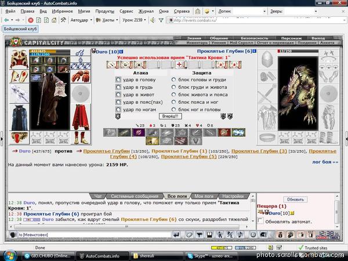This screenshot has width=348, height=261.
Task: Expand the Автоудар dropdown
Action: [x=91, y=20]
